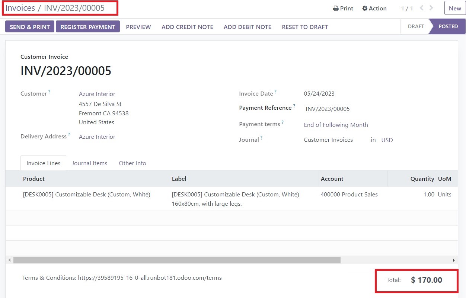Click Register Payment button
Image resolution: width=466 pixels, height=298 pixels.
88,27
